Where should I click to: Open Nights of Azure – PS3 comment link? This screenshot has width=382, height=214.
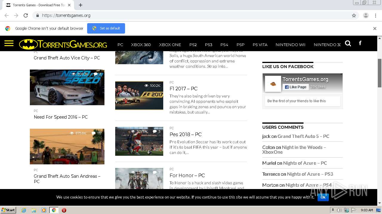(310, 174)
